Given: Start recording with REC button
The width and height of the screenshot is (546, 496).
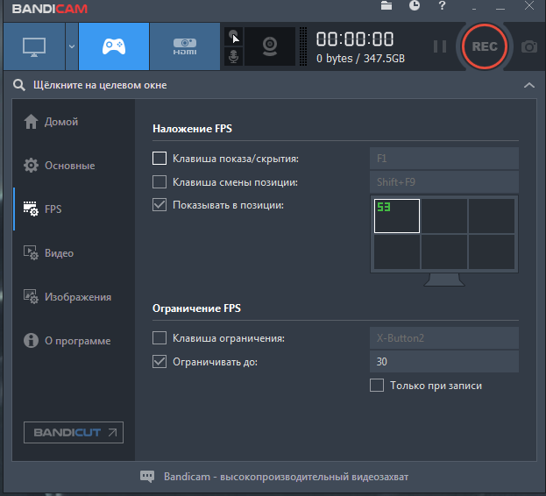Looking at the screenshot, I should (485, 46).
